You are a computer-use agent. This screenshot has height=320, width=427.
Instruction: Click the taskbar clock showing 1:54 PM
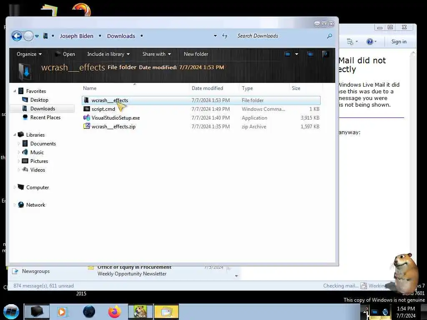406,312
